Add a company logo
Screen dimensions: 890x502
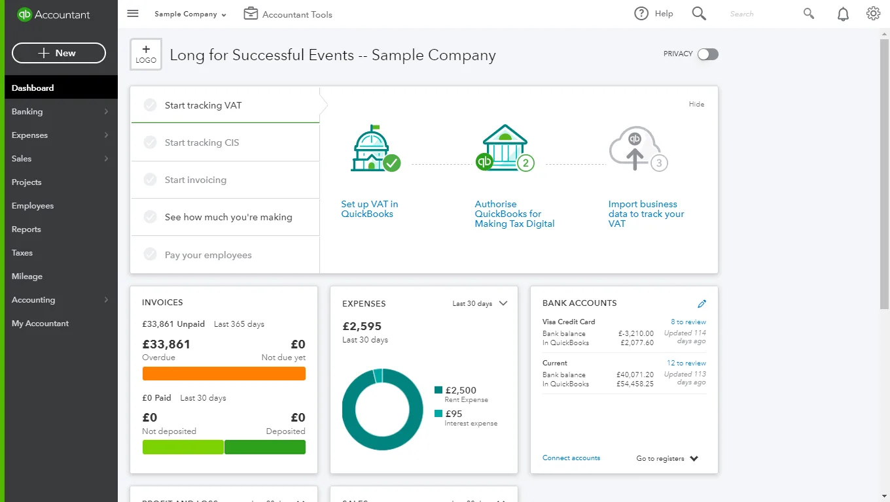point(146,54)
